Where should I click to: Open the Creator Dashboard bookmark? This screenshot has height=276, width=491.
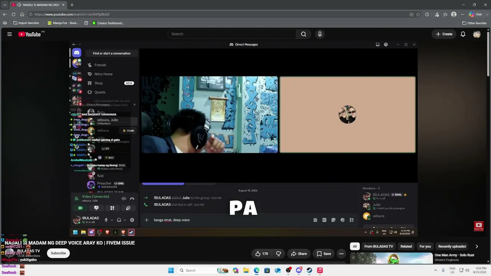(108, 23)
